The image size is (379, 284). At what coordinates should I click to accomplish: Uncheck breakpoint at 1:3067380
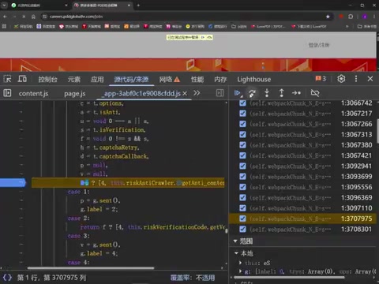click(x=242, y=145)
